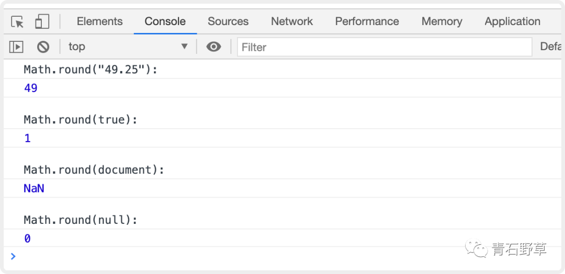Show the console sidebar panel
This screenshot has width=565, height=274.
click(17, 47)
